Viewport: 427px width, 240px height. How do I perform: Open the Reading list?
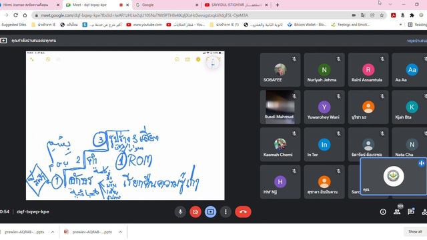tap(417, 25)
